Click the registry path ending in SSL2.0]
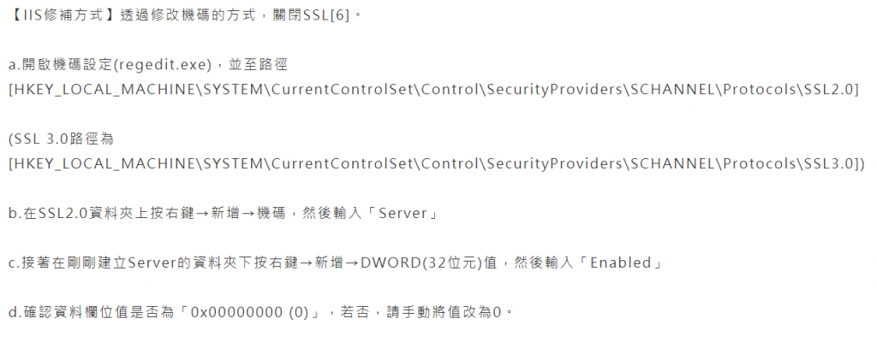Screen dimensions: 877x348 (433, 90)
